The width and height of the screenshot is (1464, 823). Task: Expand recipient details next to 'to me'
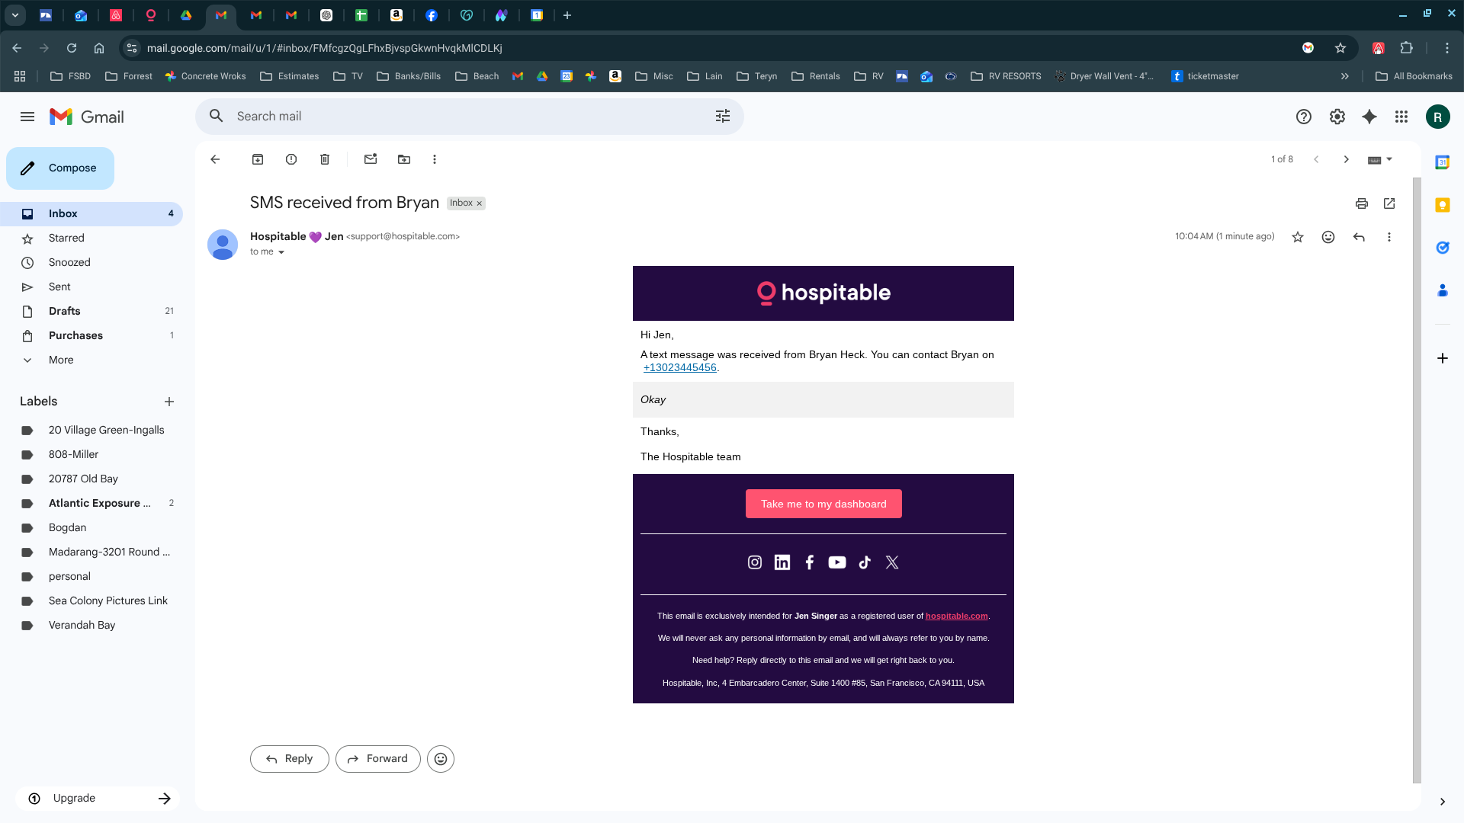pyautogui.click(x=281, y=252)
